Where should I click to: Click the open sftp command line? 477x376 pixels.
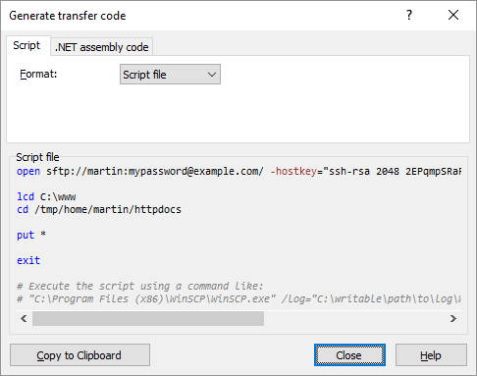pyautogui.click(x=238, y=171)
